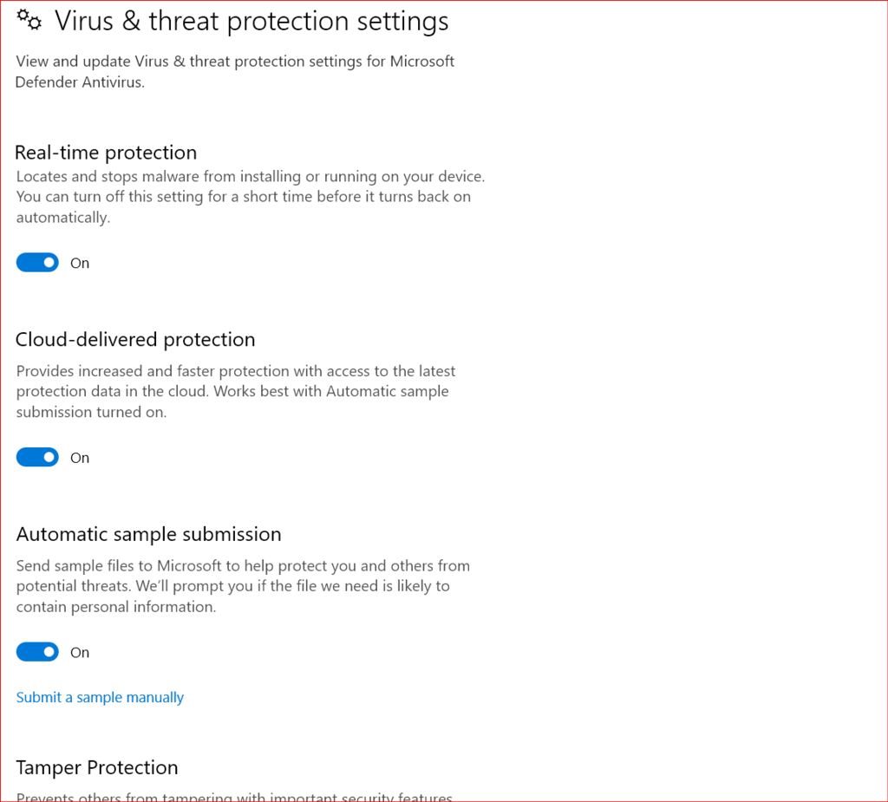Click the Virus & threat protection settings title

click(251, 21)
